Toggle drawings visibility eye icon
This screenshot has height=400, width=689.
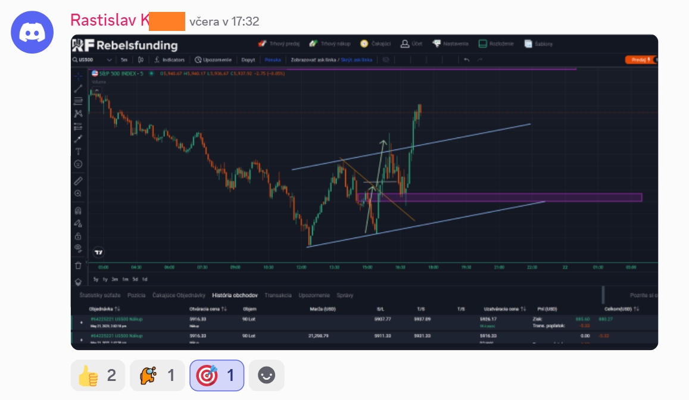(x=78, y=248)
